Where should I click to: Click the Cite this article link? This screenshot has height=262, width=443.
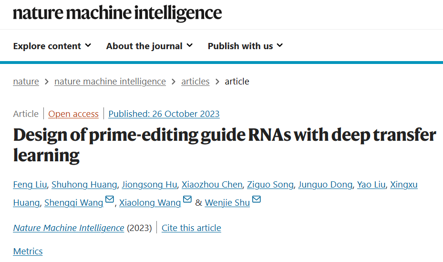pos(191,228)
